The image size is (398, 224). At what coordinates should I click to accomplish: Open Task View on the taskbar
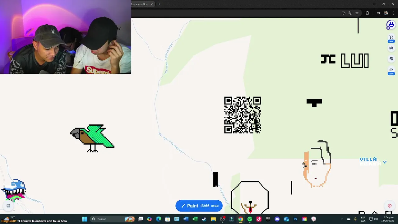click(x=141, y=219)
